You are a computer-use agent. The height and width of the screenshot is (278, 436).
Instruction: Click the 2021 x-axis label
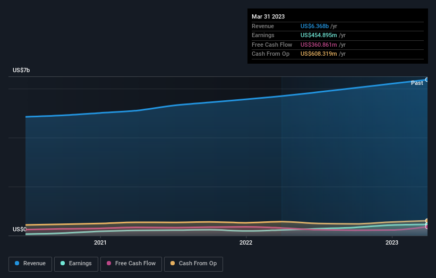point(100,242)
